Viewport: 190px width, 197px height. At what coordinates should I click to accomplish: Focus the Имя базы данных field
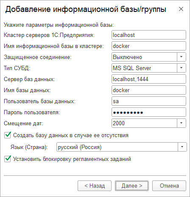[149, 90]
